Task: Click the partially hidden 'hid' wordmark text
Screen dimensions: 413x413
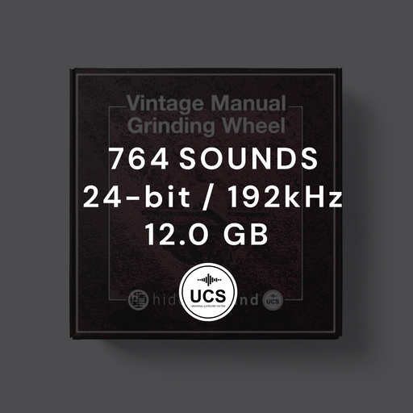Action: [x=165, y=300]
